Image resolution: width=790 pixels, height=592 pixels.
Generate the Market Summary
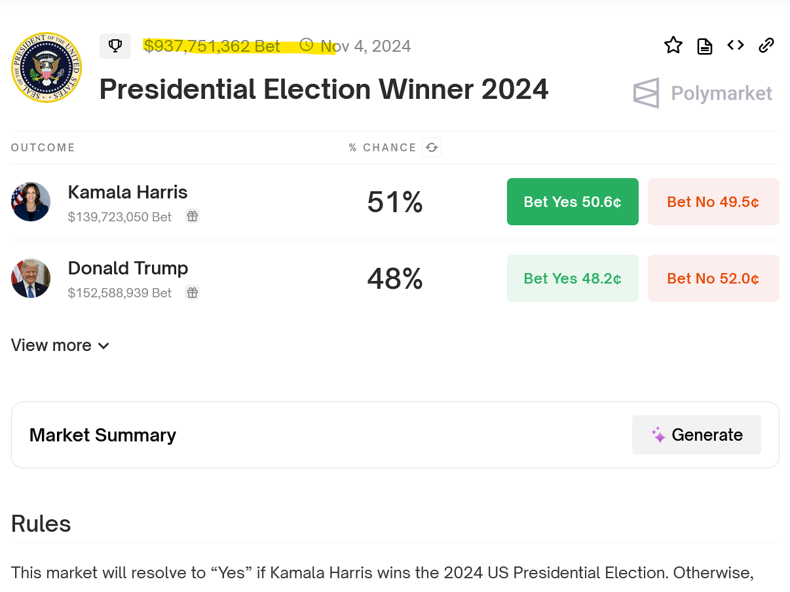click(x=696, y=434)
